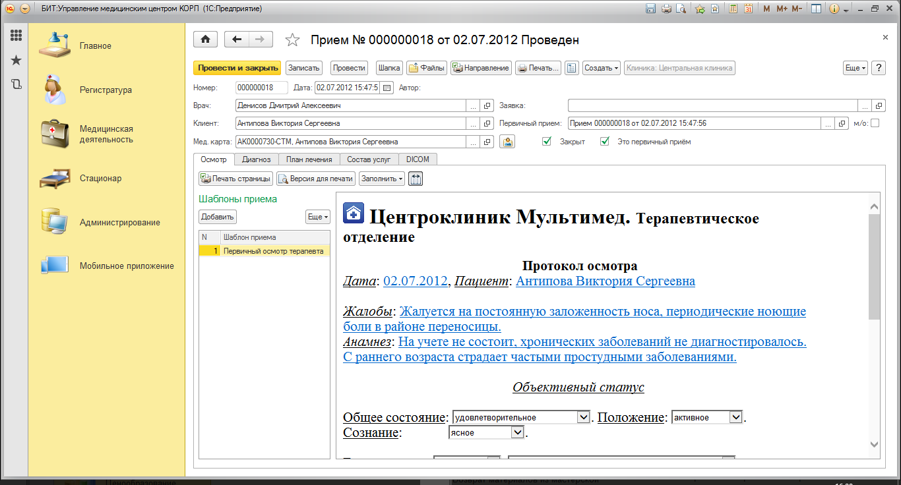Switch to the Осмотр tab
The height and width of the screenshot is (485, 901).
(214, 159)
